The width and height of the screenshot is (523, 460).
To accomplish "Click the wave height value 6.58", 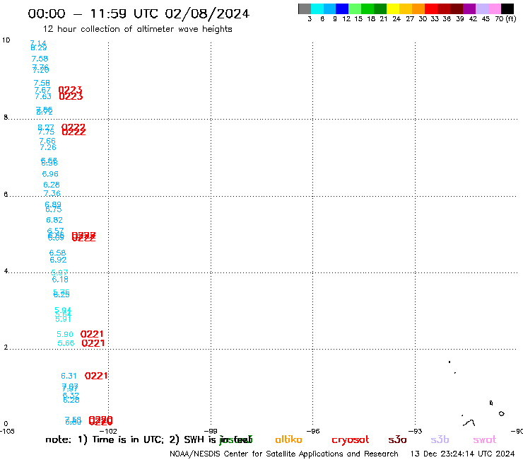I will [x=58, y=253].
